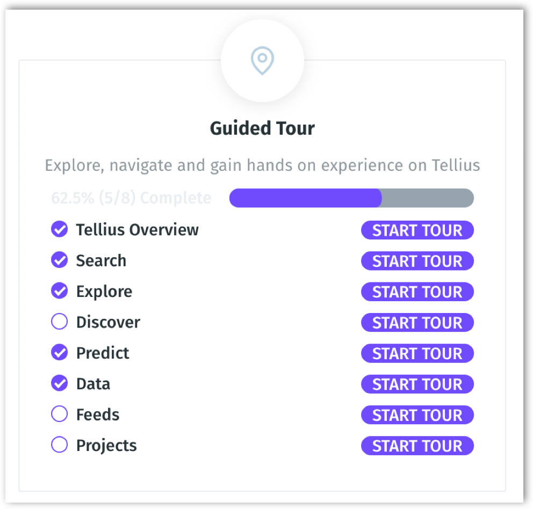Check the empty Feeds circle

(x=59, y=415)
